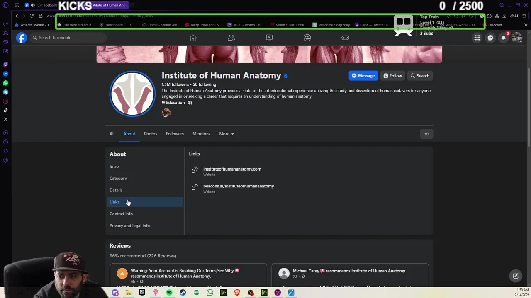Open the notifications bell with badge
Screen dimensions: 531x298
504,38
